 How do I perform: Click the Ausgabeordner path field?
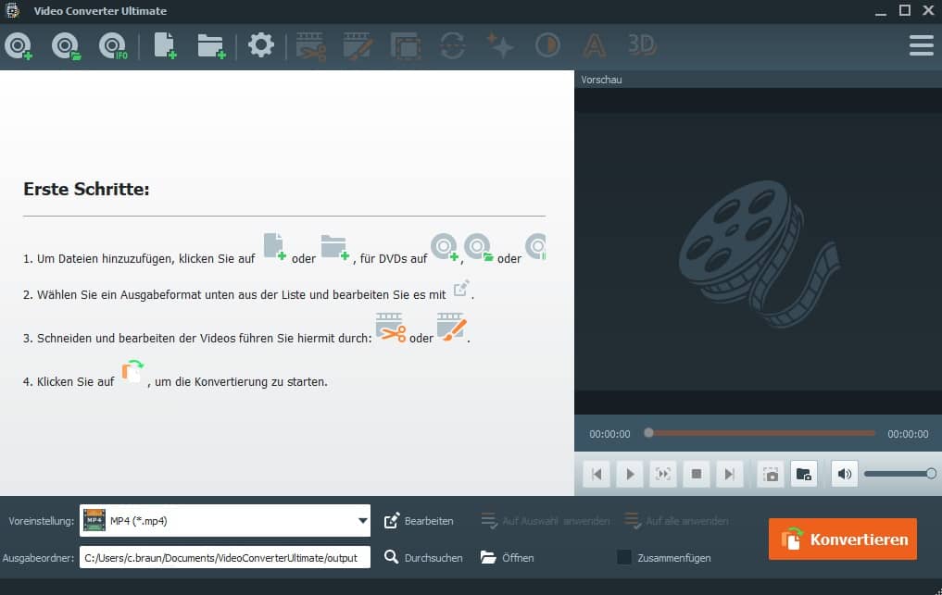(x=224, y=557)
